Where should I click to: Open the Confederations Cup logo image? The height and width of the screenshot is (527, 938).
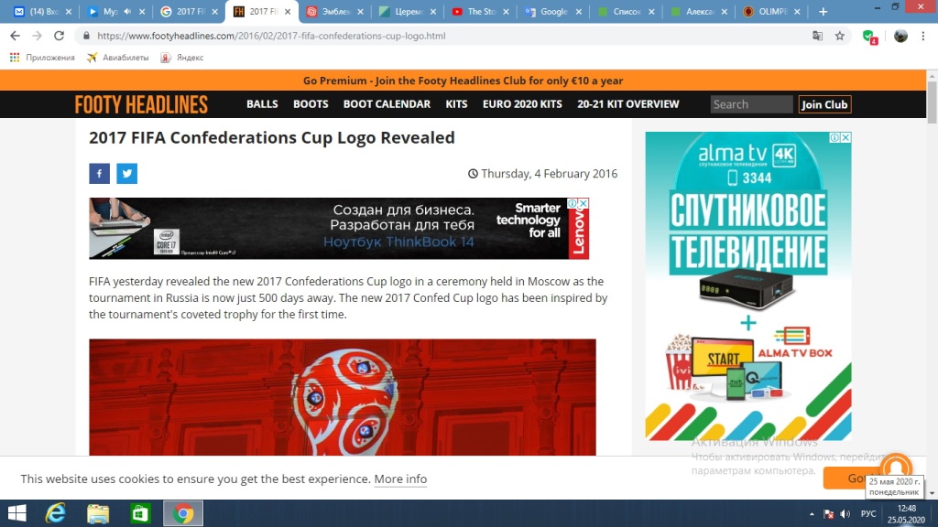(343, 397)
